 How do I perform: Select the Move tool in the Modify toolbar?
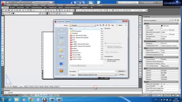pos(140,30)
